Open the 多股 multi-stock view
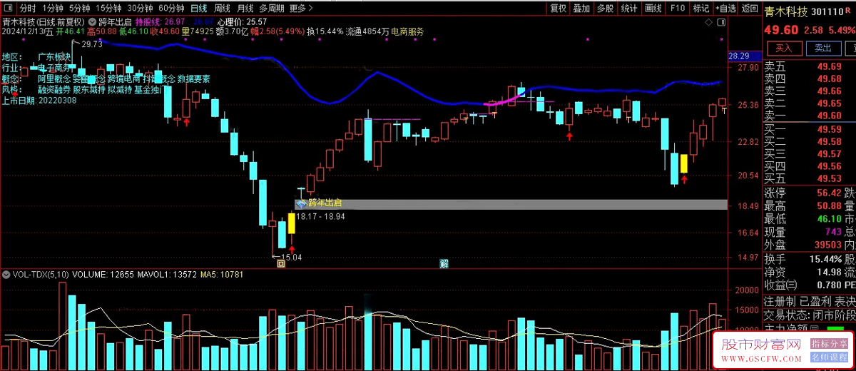Screen dimensions: 856x371 pos(605,9)
